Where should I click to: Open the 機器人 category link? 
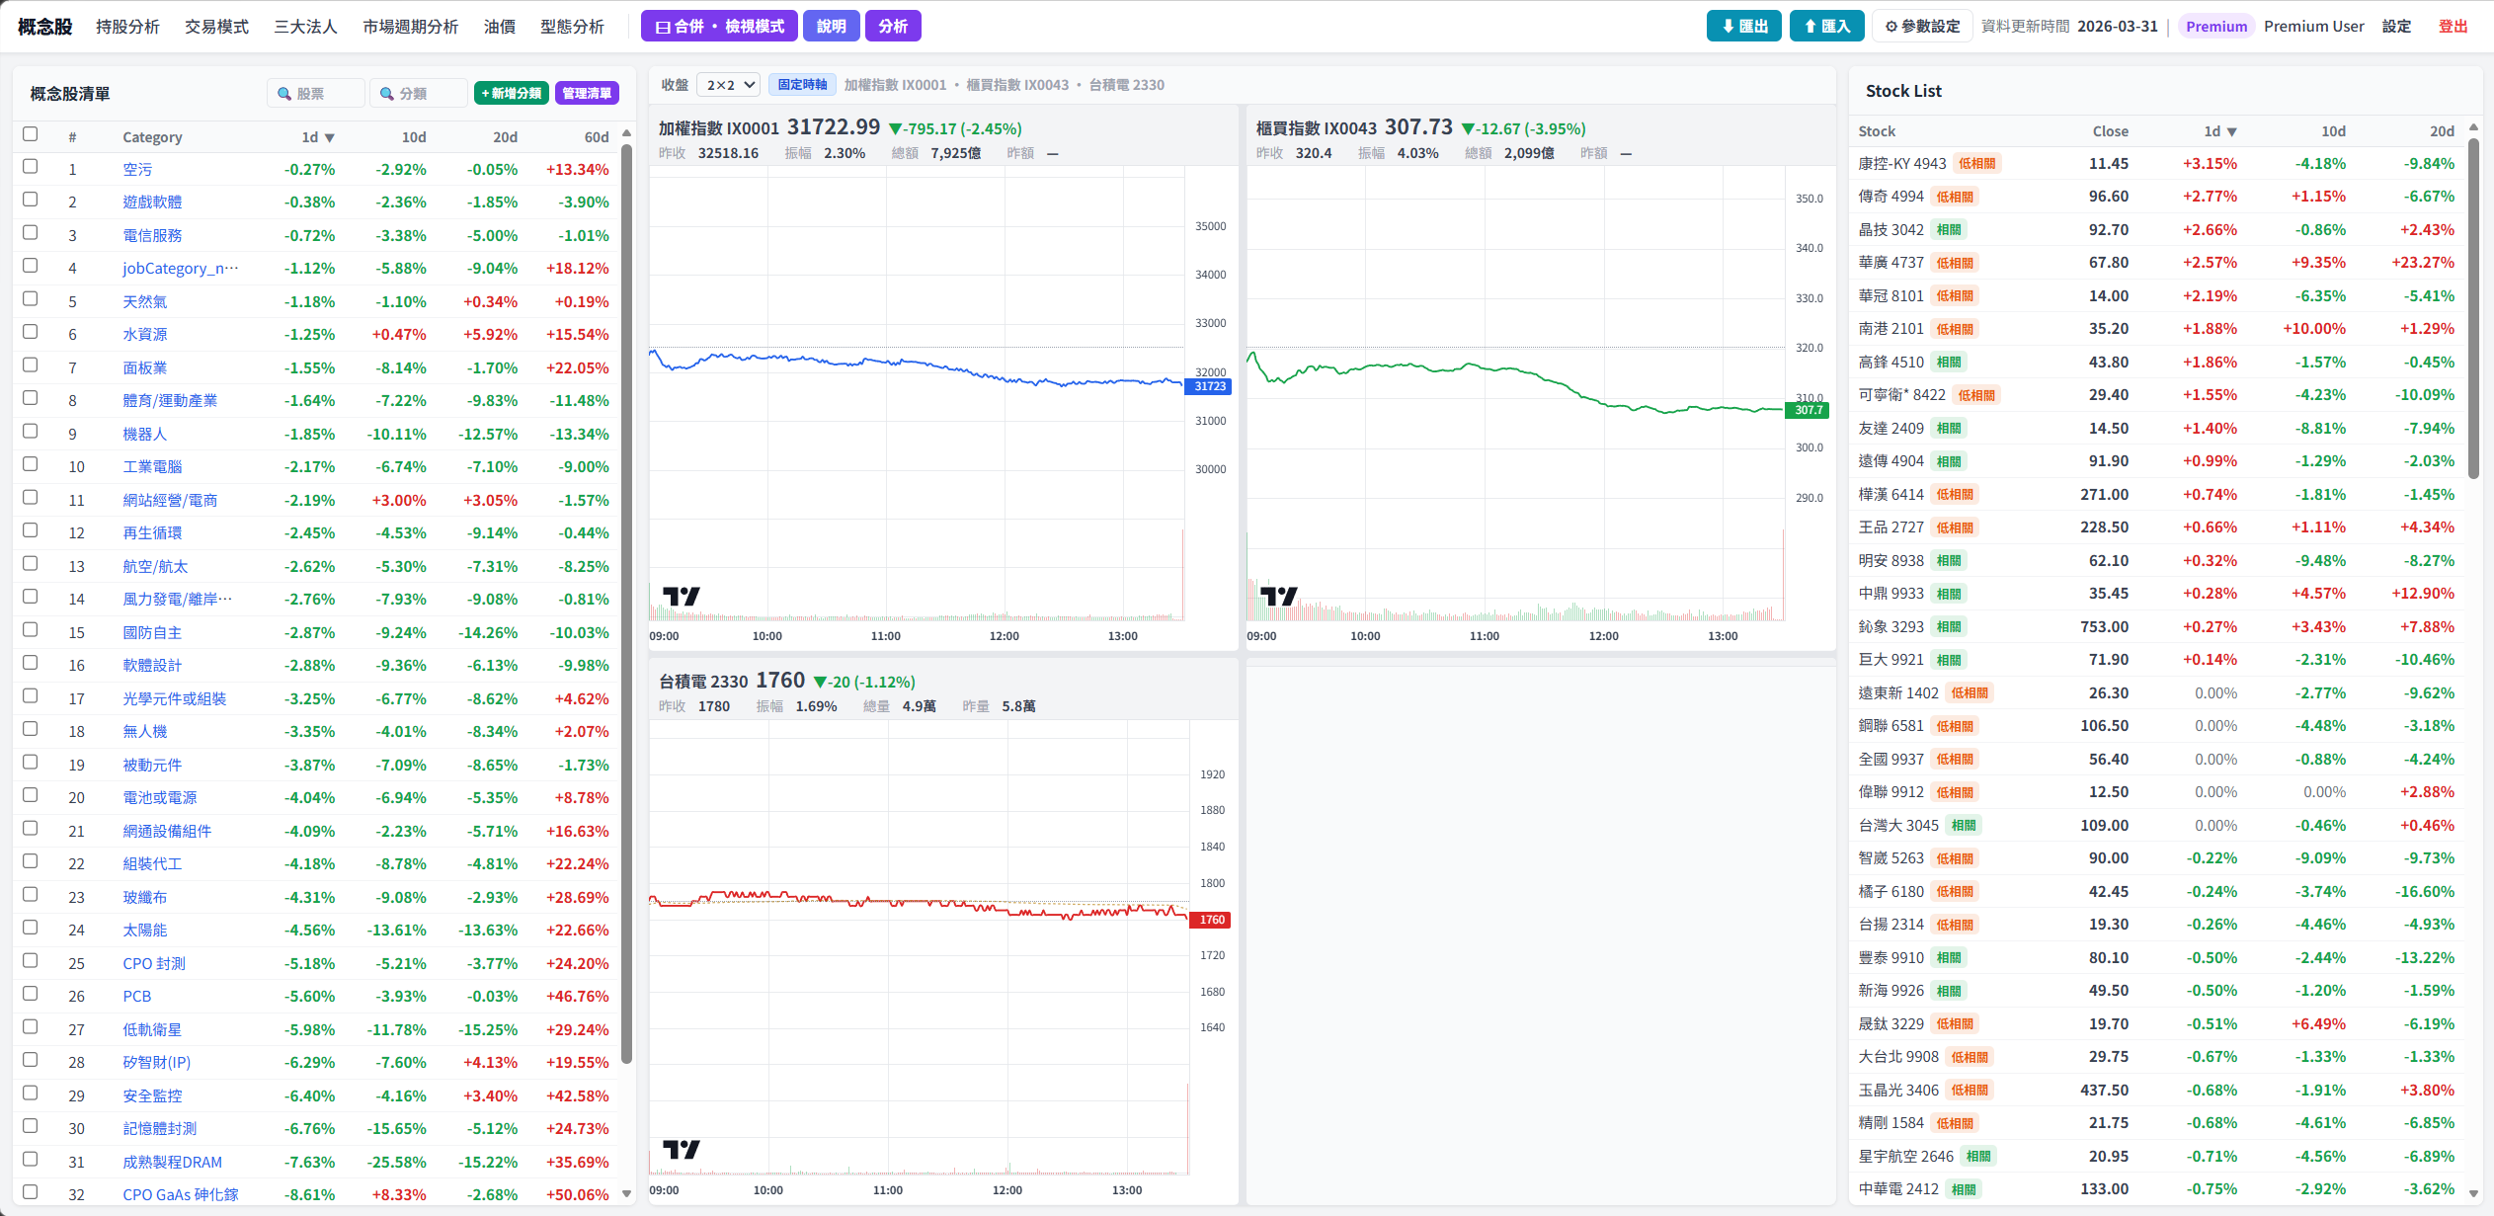click(x=145, y=434)
